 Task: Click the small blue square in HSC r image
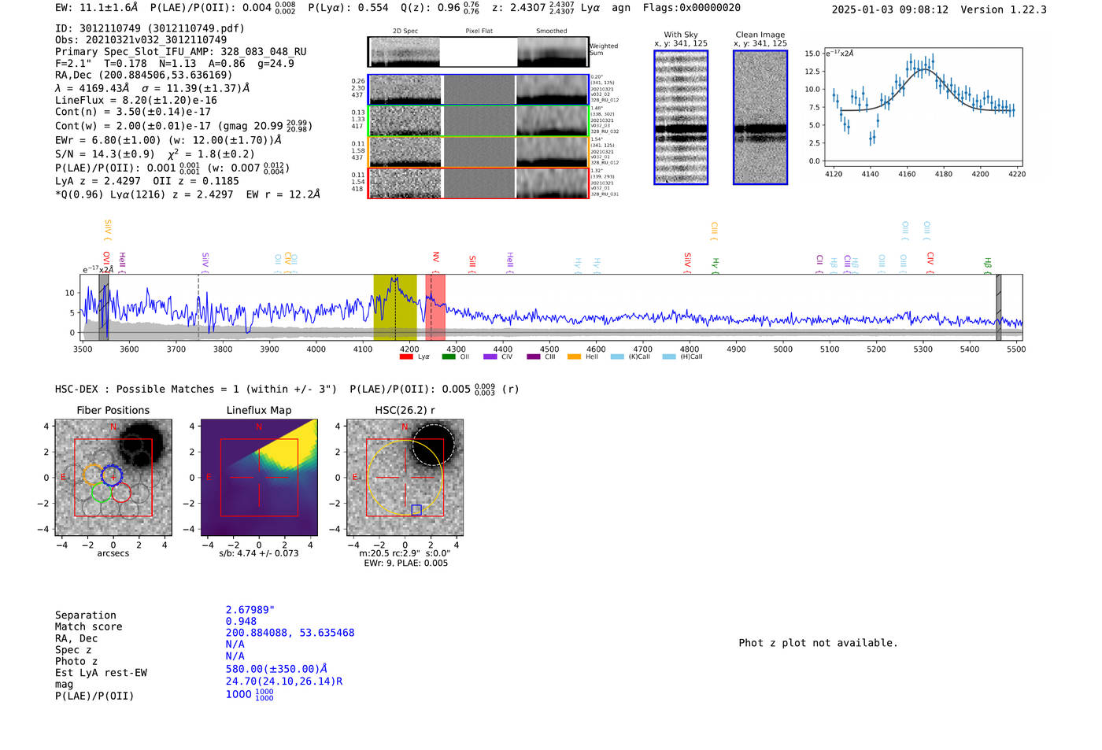click(416, 510)
